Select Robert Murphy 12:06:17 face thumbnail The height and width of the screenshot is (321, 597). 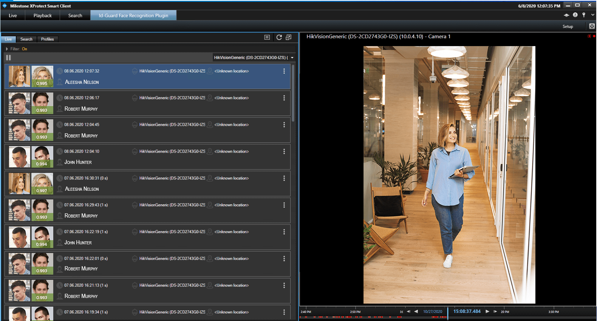click(19, 103)
